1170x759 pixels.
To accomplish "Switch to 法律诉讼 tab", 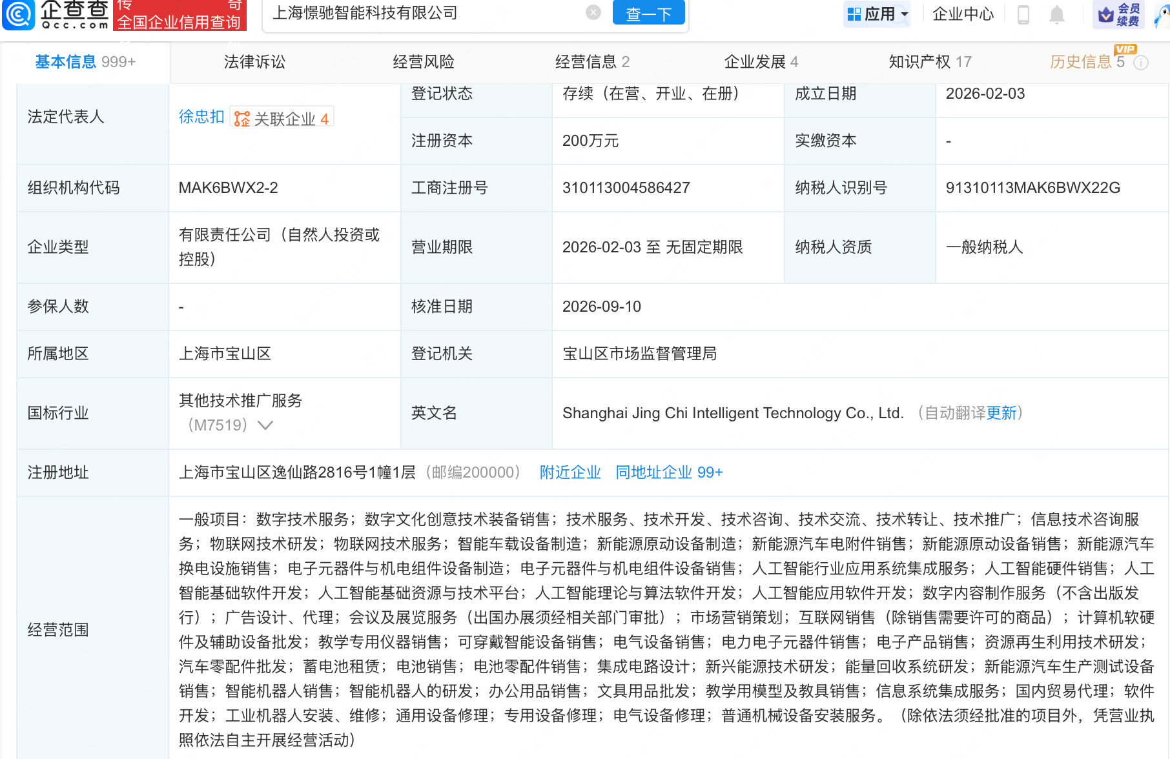I will click(x=254, y=62).
